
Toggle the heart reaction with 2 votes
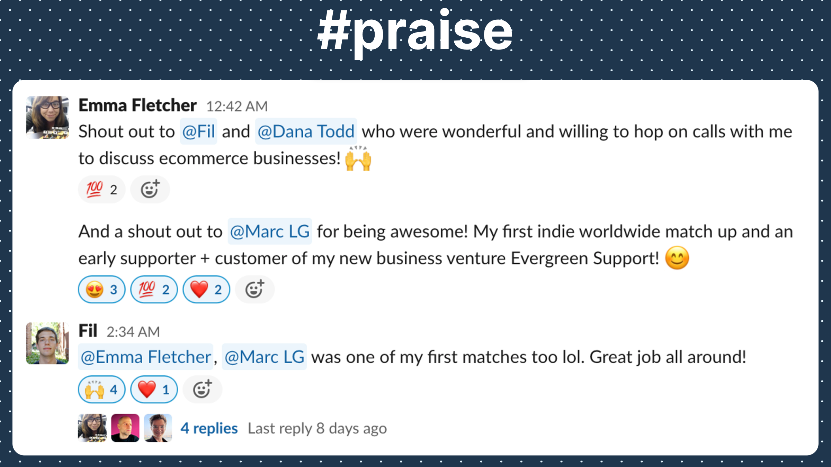click(206, 289)
